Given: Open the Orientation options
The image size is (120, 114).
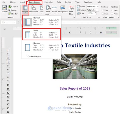Looking at the screenshot, I should 34,10.
